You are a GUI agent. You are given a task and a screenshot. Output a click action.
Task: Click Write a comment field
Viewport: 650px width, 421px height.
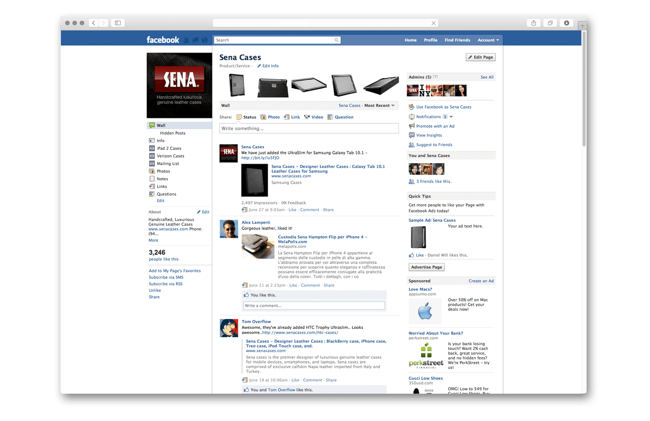pos(314,306)
